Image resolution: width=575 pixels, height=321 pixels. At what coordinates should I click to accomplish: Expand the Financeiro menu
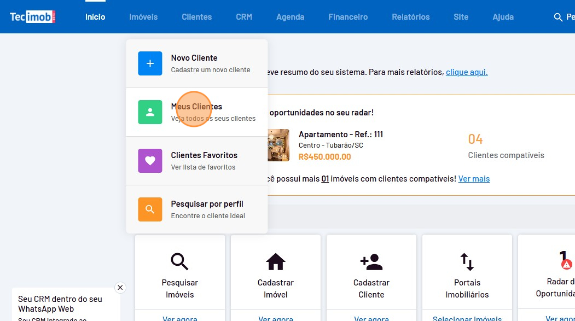pos(348,17)
